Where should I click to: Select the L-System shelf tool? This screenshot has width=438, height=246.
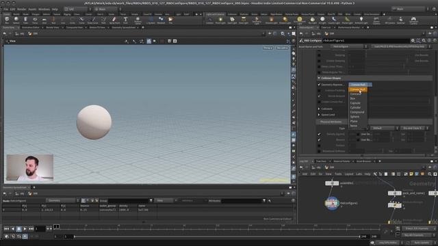[x=151, y=20]
